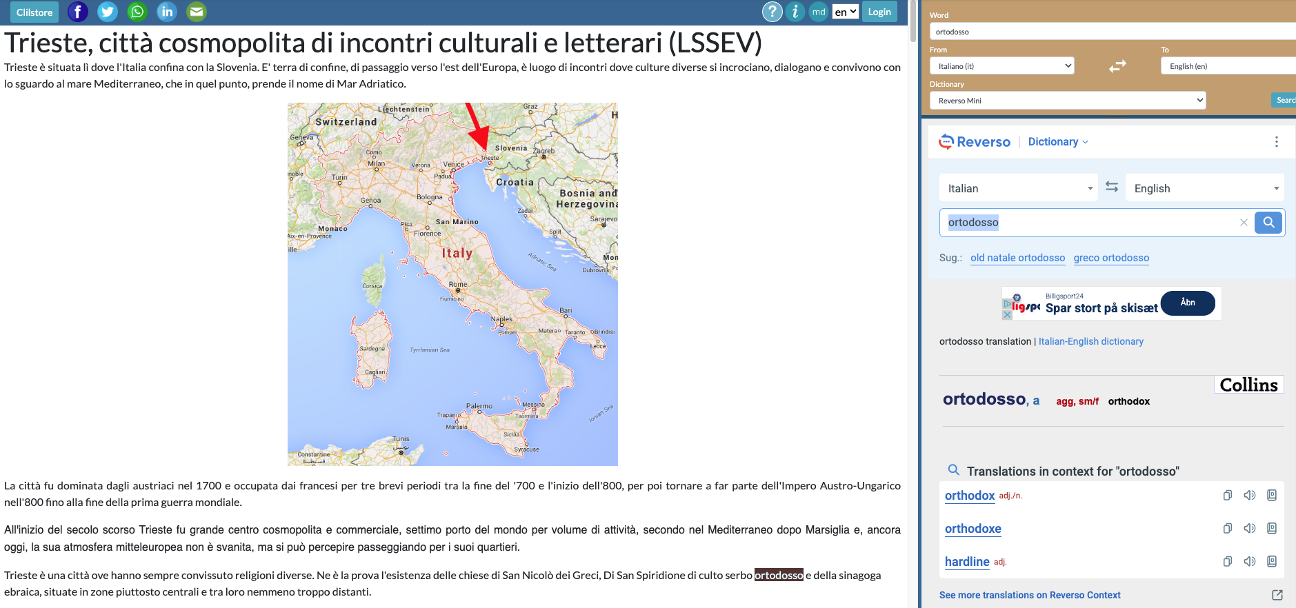Open 'hardline' translation link
This screenshot has width=1296, height=608.
point(967,562)
